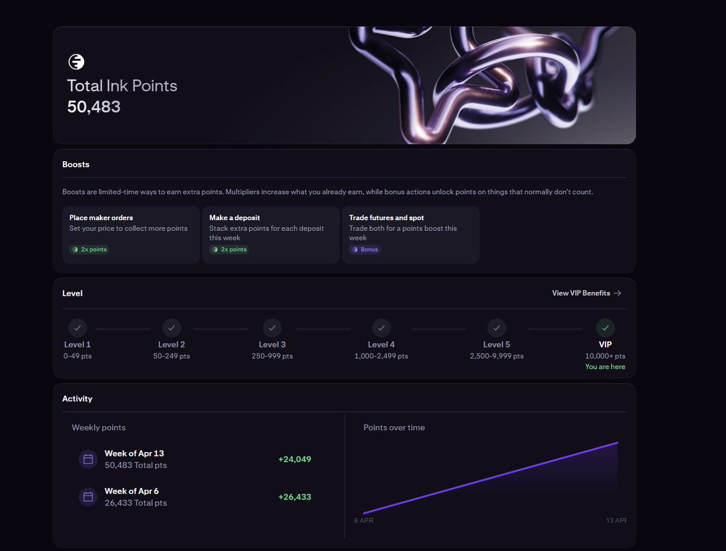Toggle the Level 5 completion checkmark

pos(497,328)
